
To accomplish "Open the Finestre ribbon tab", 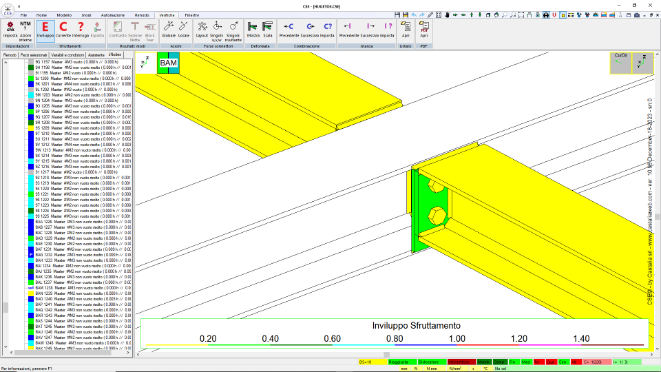I will pos(192,15).
